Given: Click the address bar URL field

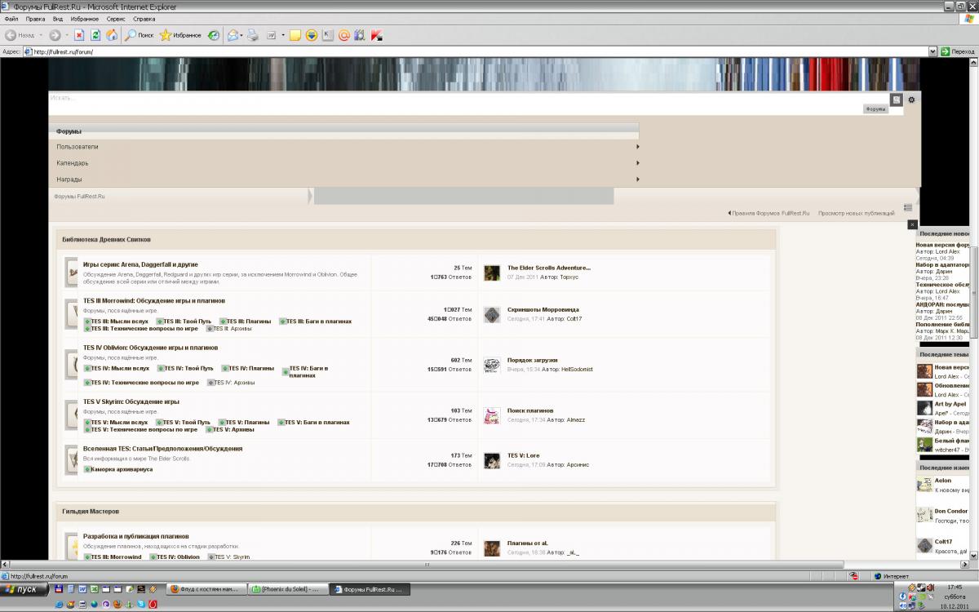Looking at the screenshot, I should pos(476,51).
